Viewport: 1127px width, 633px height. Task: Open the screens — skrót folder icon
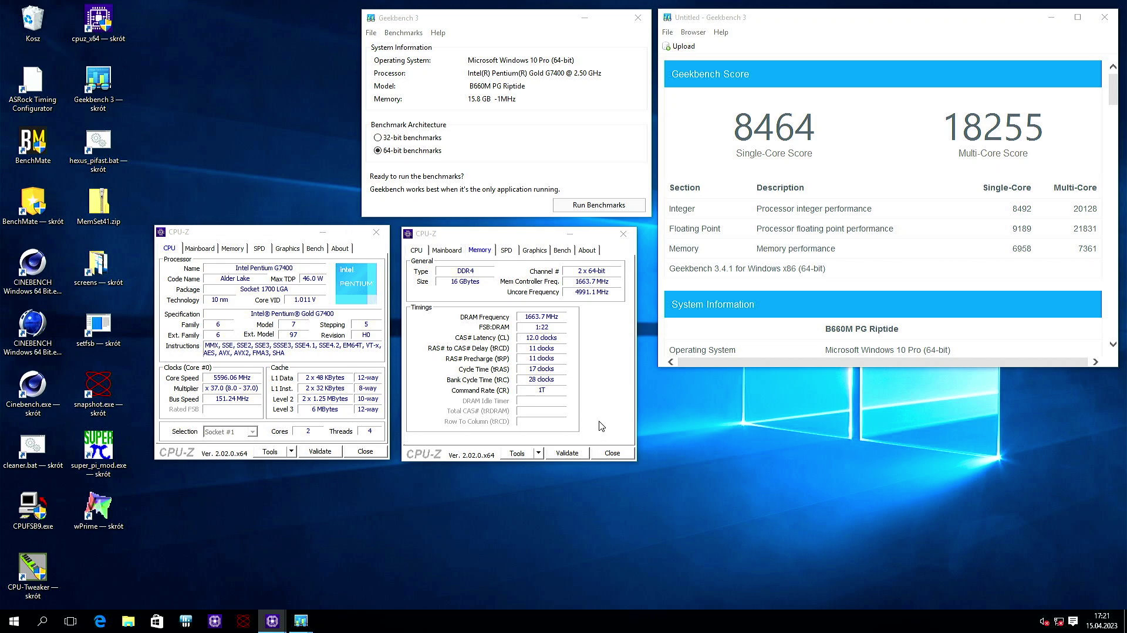pos(98,263)
